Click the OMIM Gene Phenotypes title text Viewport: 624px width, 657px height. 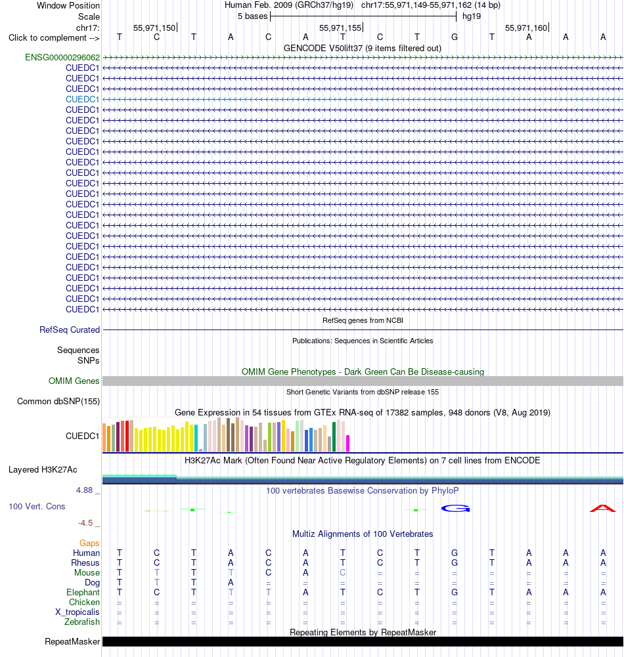pyautogui.click(x=363, y=371)
